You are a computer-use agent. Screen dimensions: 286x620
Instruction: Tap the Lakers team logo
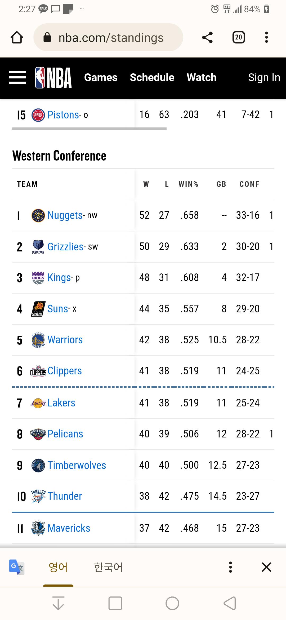[x=38, y=403]
